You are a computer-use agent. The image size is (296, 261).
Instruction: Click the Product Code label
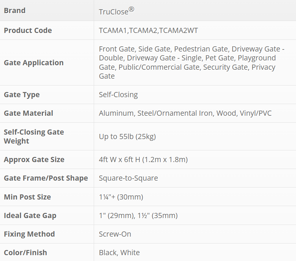pyautogui.click(x=28, y=30)
